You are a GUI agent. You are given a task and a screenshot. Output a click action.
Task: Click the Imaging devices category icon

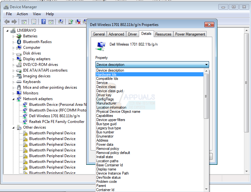pos(19,76)
